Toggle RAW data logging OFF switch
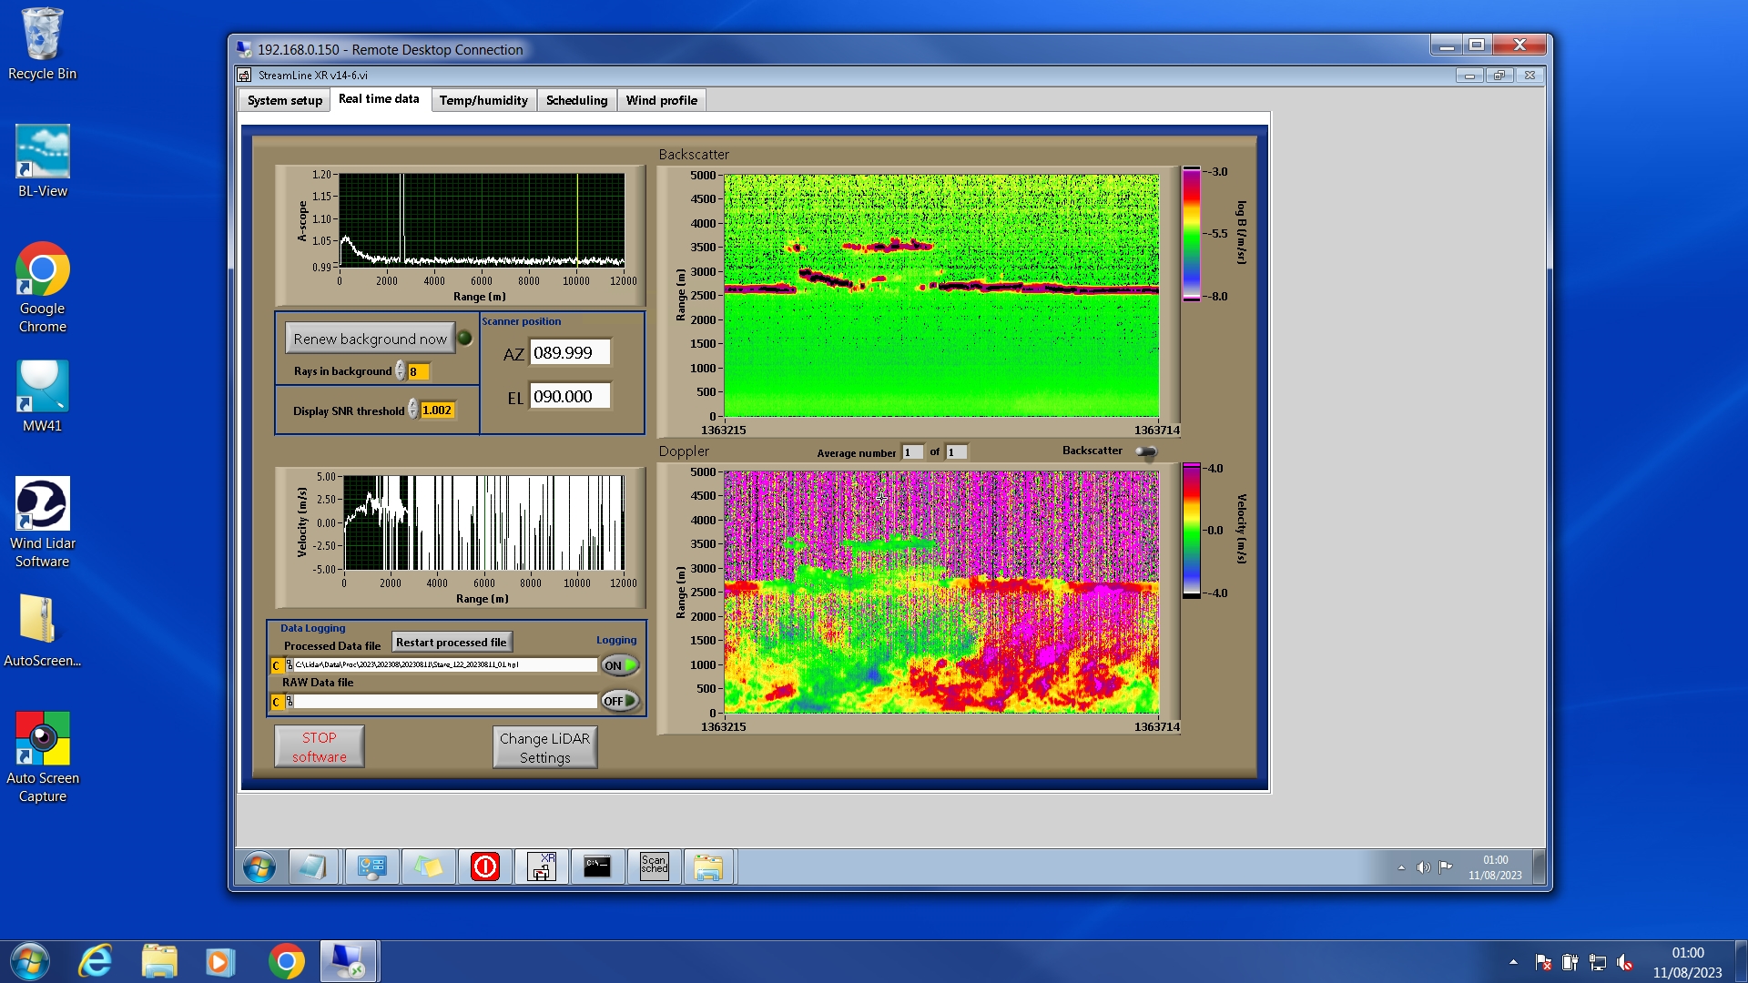This screenshot has width=1748, height=983. (620, 701)
